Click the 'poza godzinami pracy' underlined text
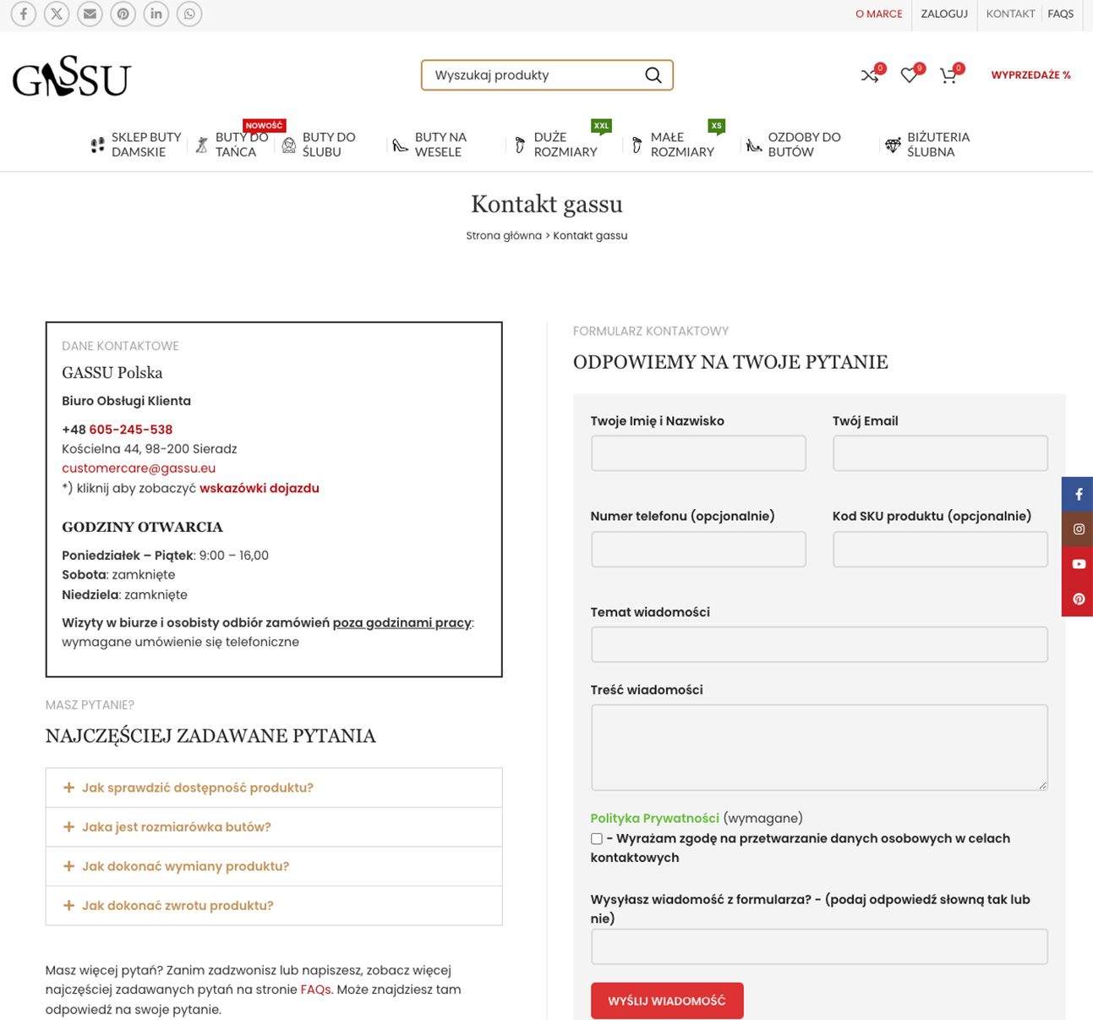This screenshot has height=1020, width=1093. point(402,623)
